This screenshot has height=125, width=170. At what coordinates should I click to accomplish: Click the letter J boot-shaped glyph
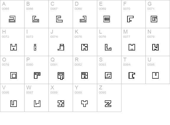coord(61,47)
